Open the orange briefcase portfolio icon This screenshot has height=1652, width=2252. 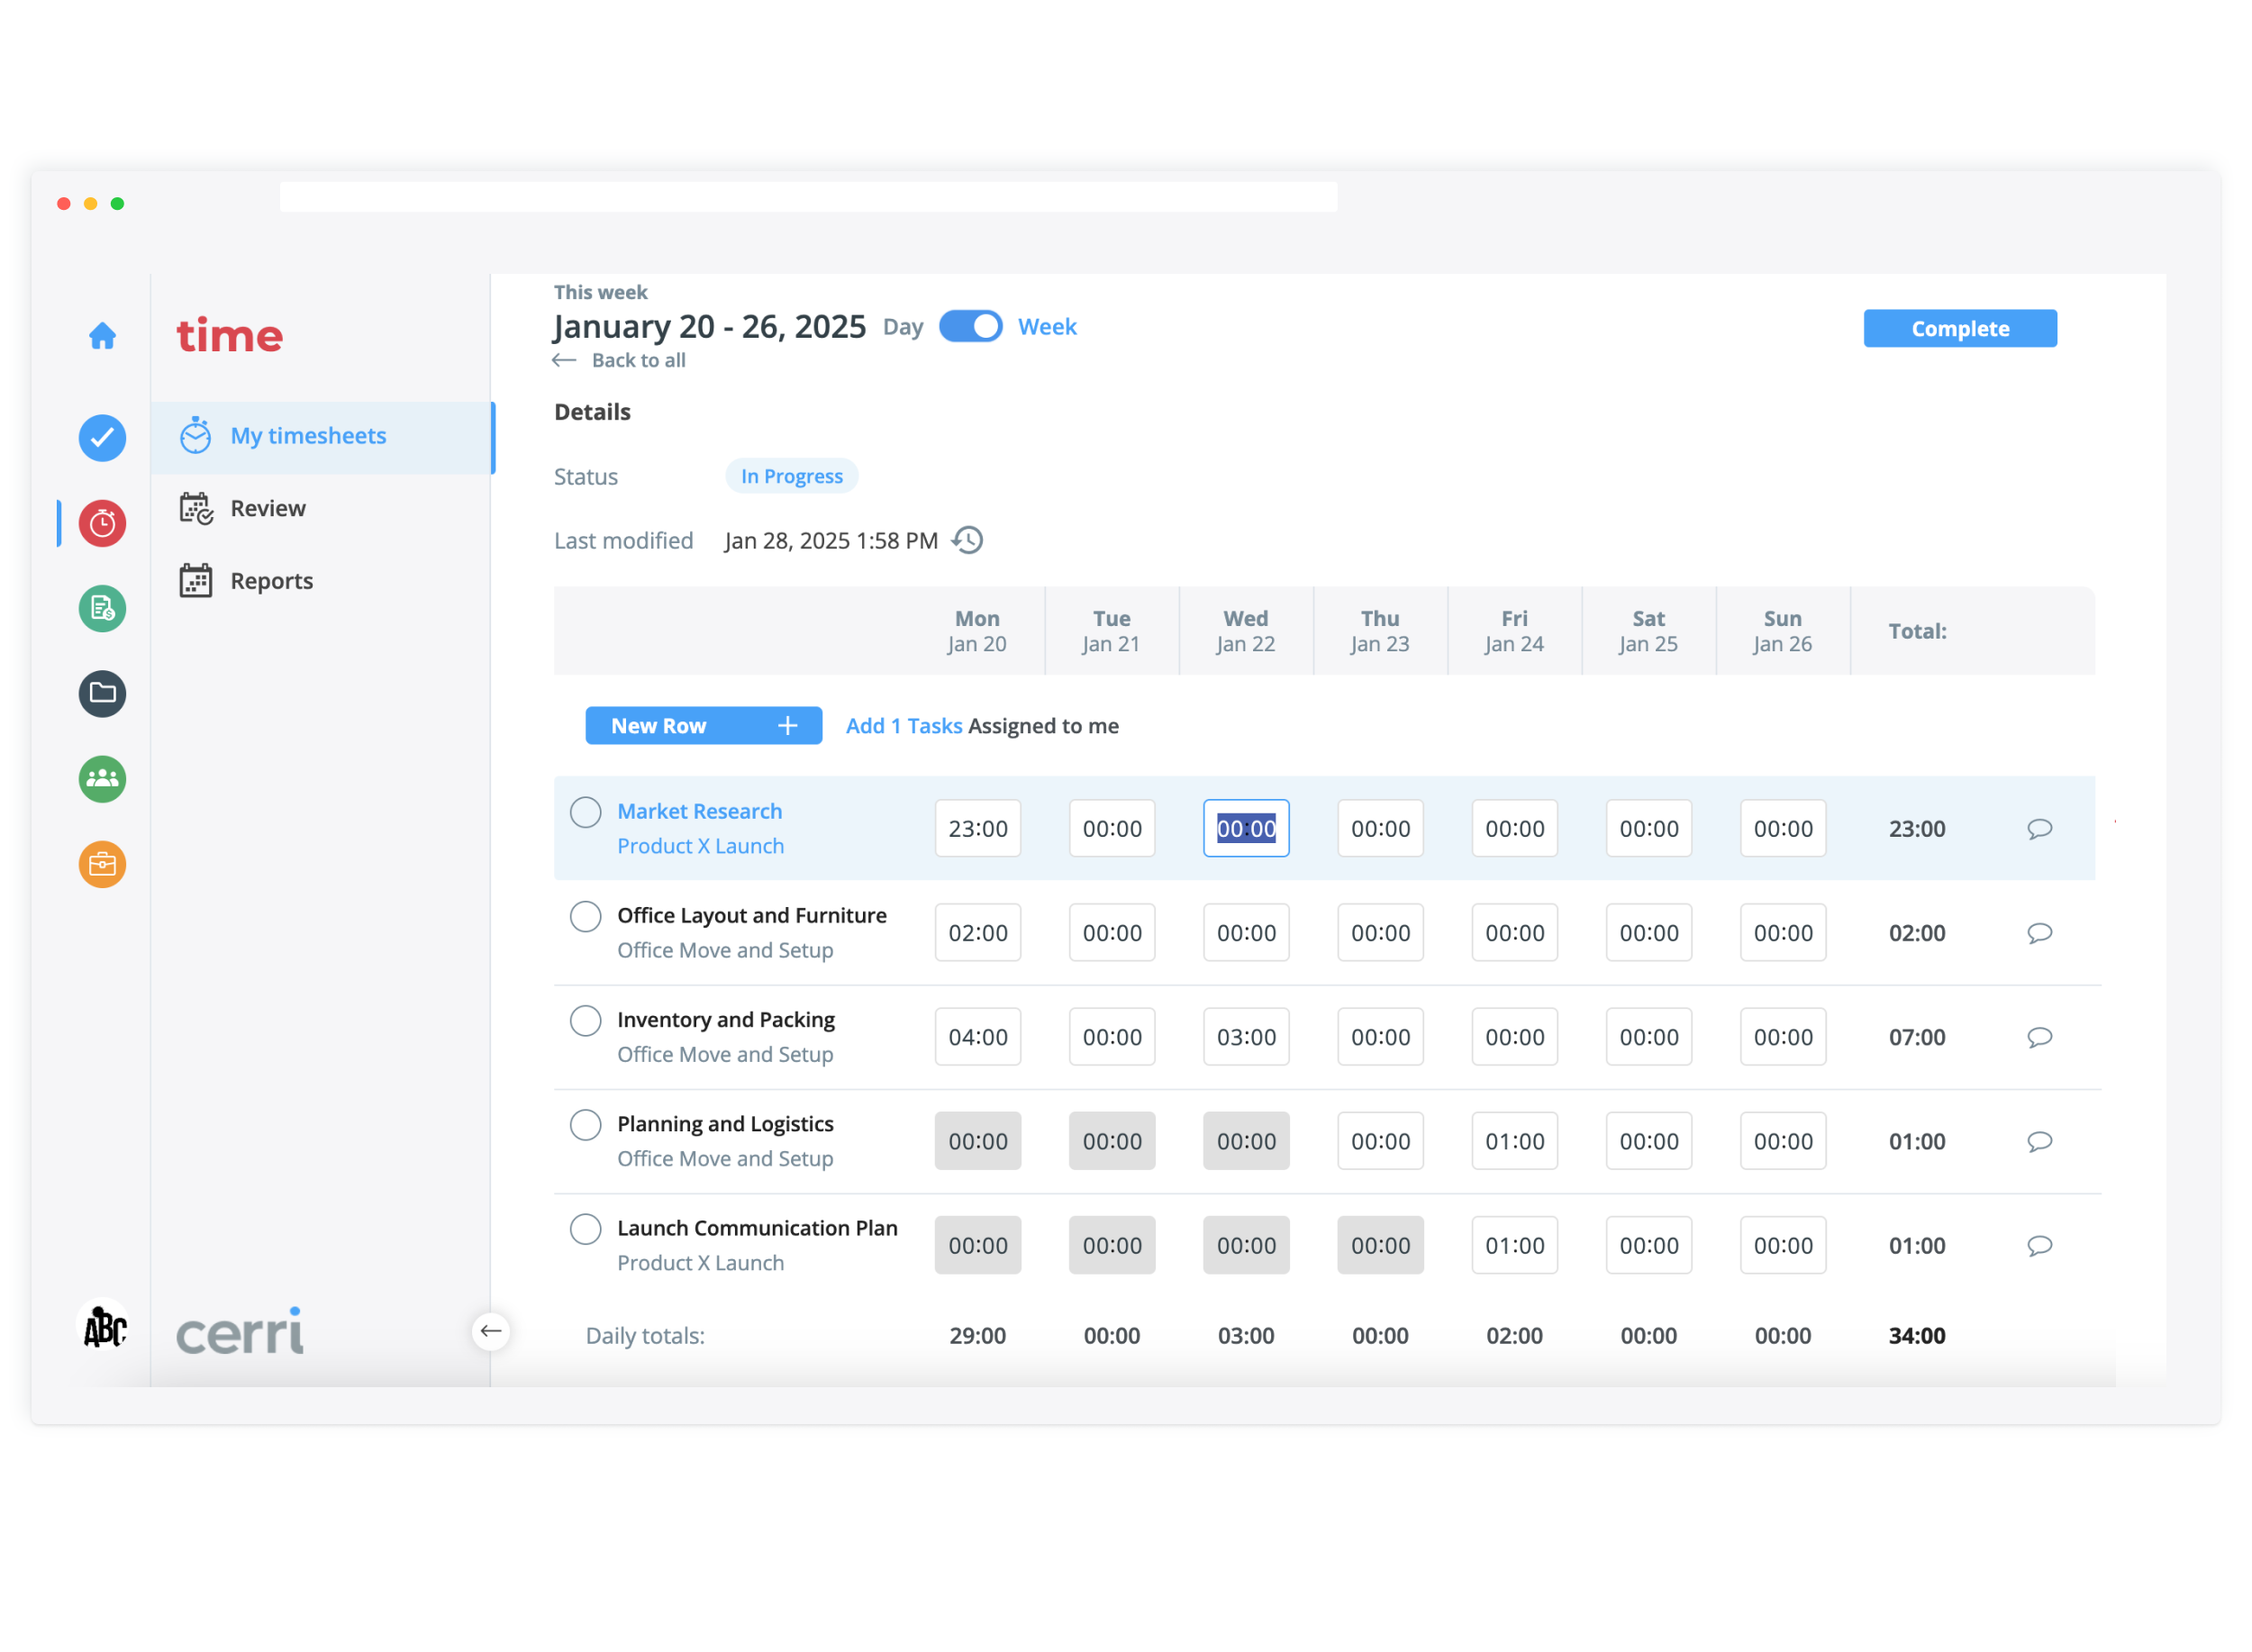point(102,864)
